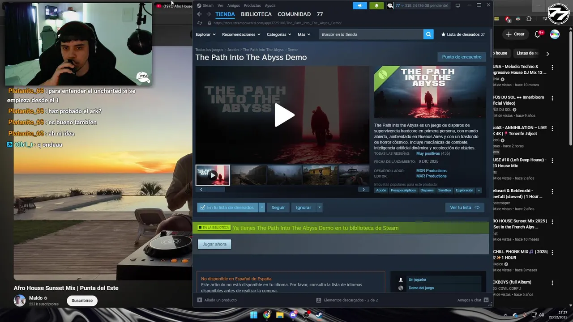Open Steam notifications bell
The image size is (573, 322).
[x=376, y=5]
